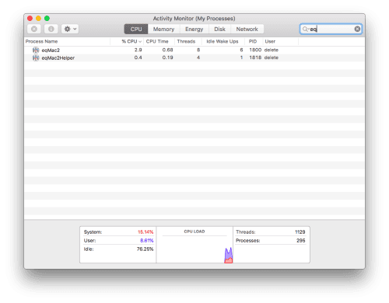Open the Disk tab
Image resolution: width=389 pixels, height=303 pixels.
tap(219, 29)
